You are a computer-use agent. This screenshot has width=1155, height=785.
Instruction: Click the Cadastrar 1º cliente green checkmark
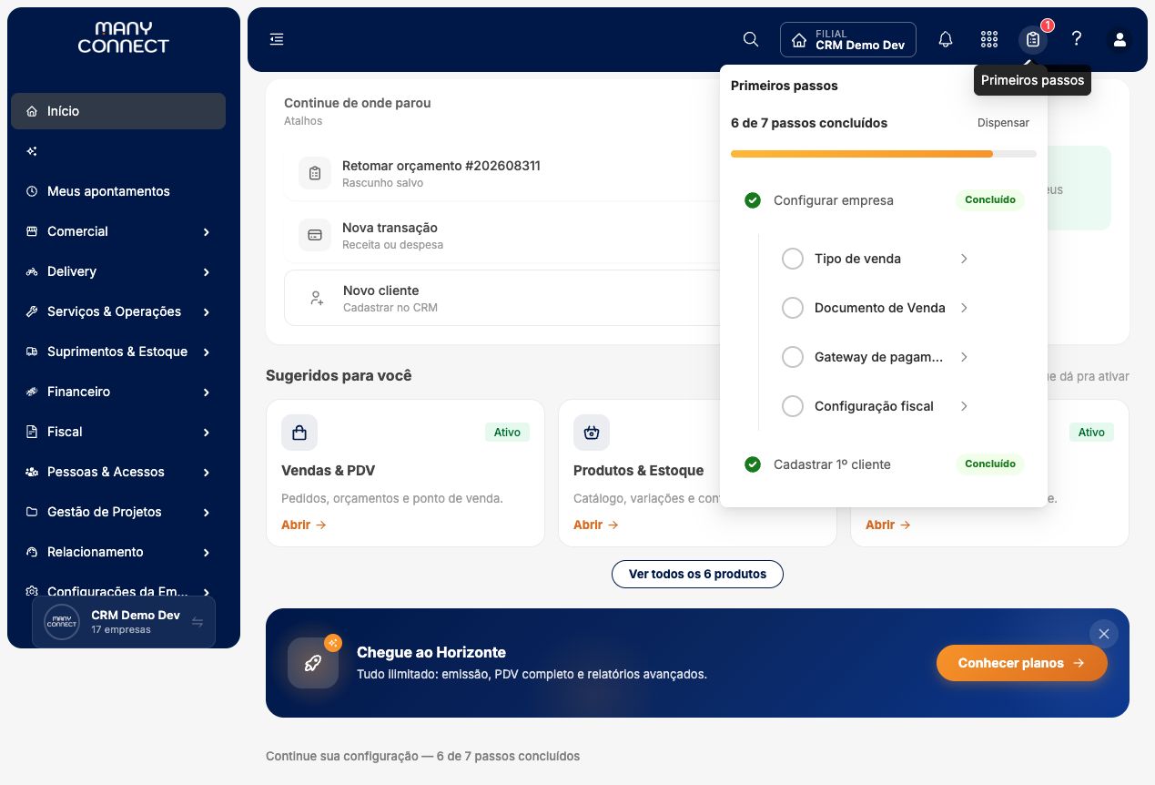[753, 464]
